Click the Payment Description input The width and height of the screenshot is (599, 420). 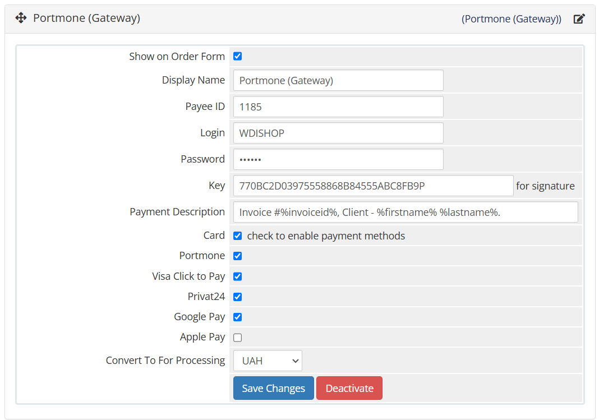point(406,212)
